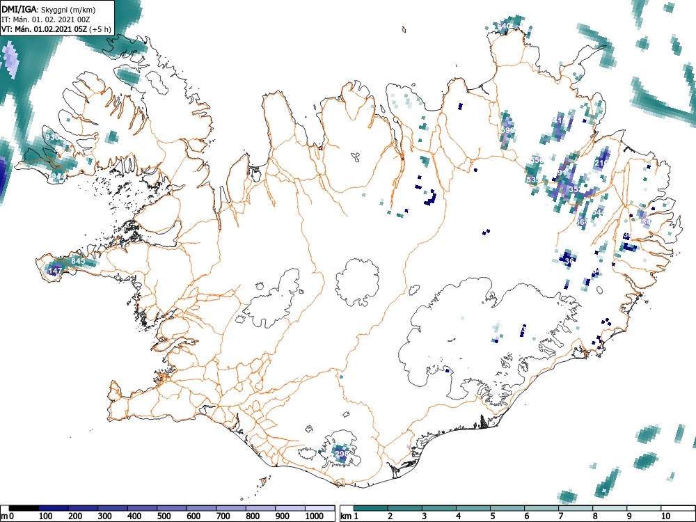The width and height of the screenshot is (696, 522).
Task: Click the 800–900 m legend color segment
Action: (x=260, y=508)
